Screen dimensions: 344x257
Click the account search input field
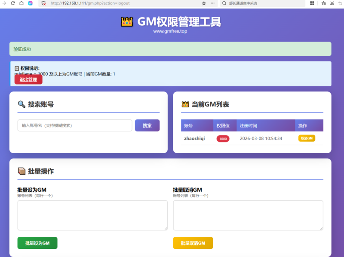(x=74, y=125)
